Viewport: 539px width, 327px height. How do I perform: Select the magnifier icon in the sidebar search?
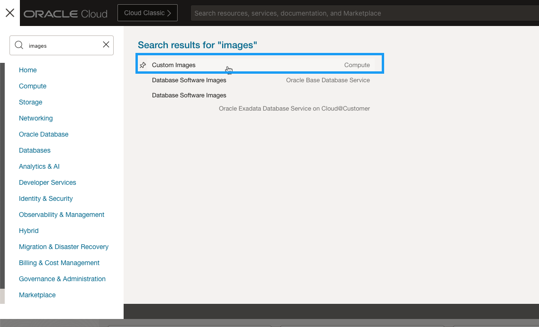(x=19, y=45)
